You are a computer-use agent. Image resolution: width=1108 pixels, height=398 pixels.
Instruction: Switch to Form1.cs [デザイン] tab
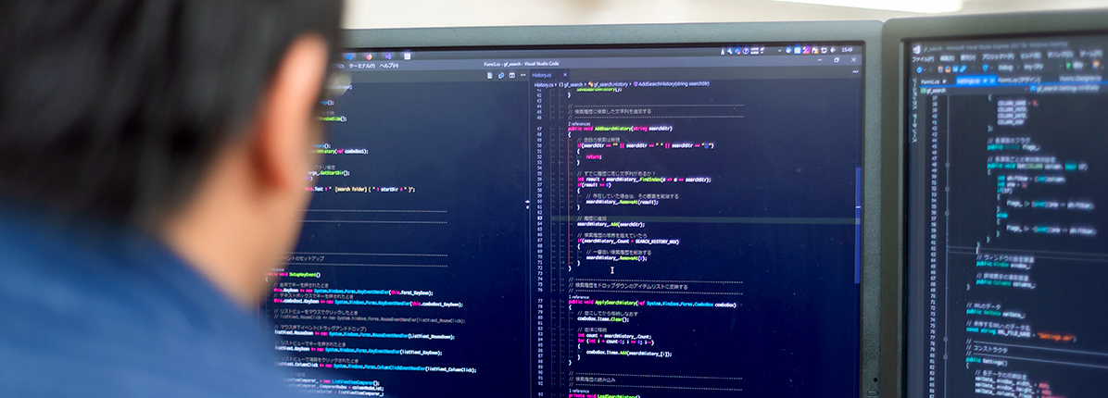(1019, 81)
